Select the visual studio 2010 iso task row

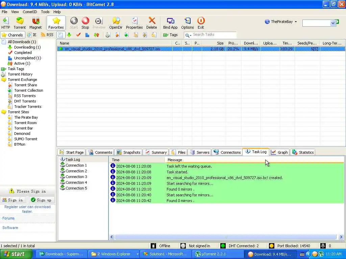point(201,49)
